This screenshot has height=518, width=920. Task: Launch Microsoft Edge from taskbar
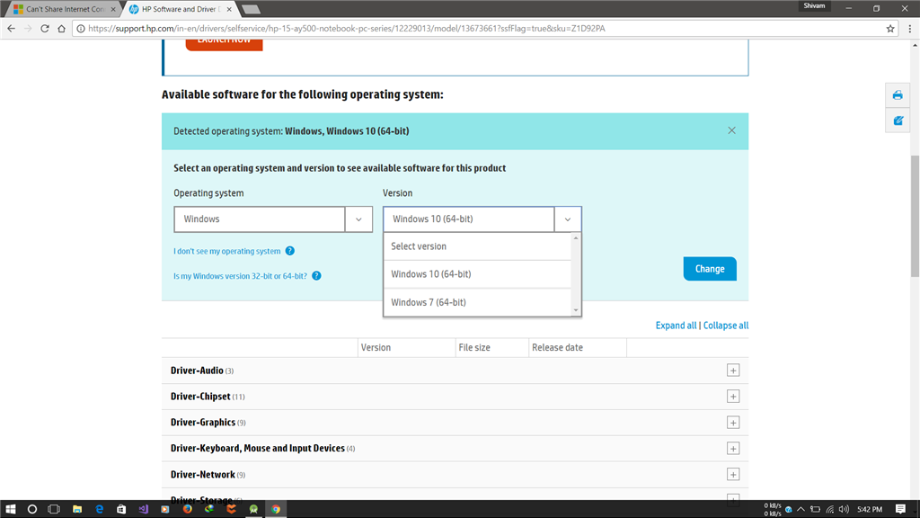pos(99,509)
